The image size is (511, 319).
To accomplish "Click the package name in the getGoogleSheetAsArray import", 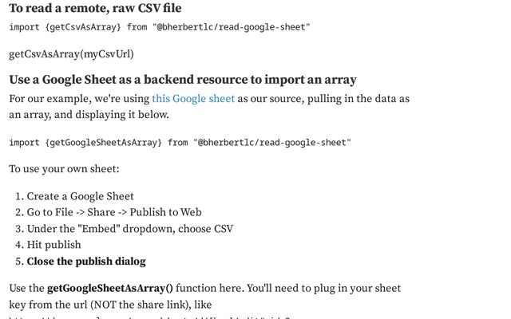I will tap(272, 143).
